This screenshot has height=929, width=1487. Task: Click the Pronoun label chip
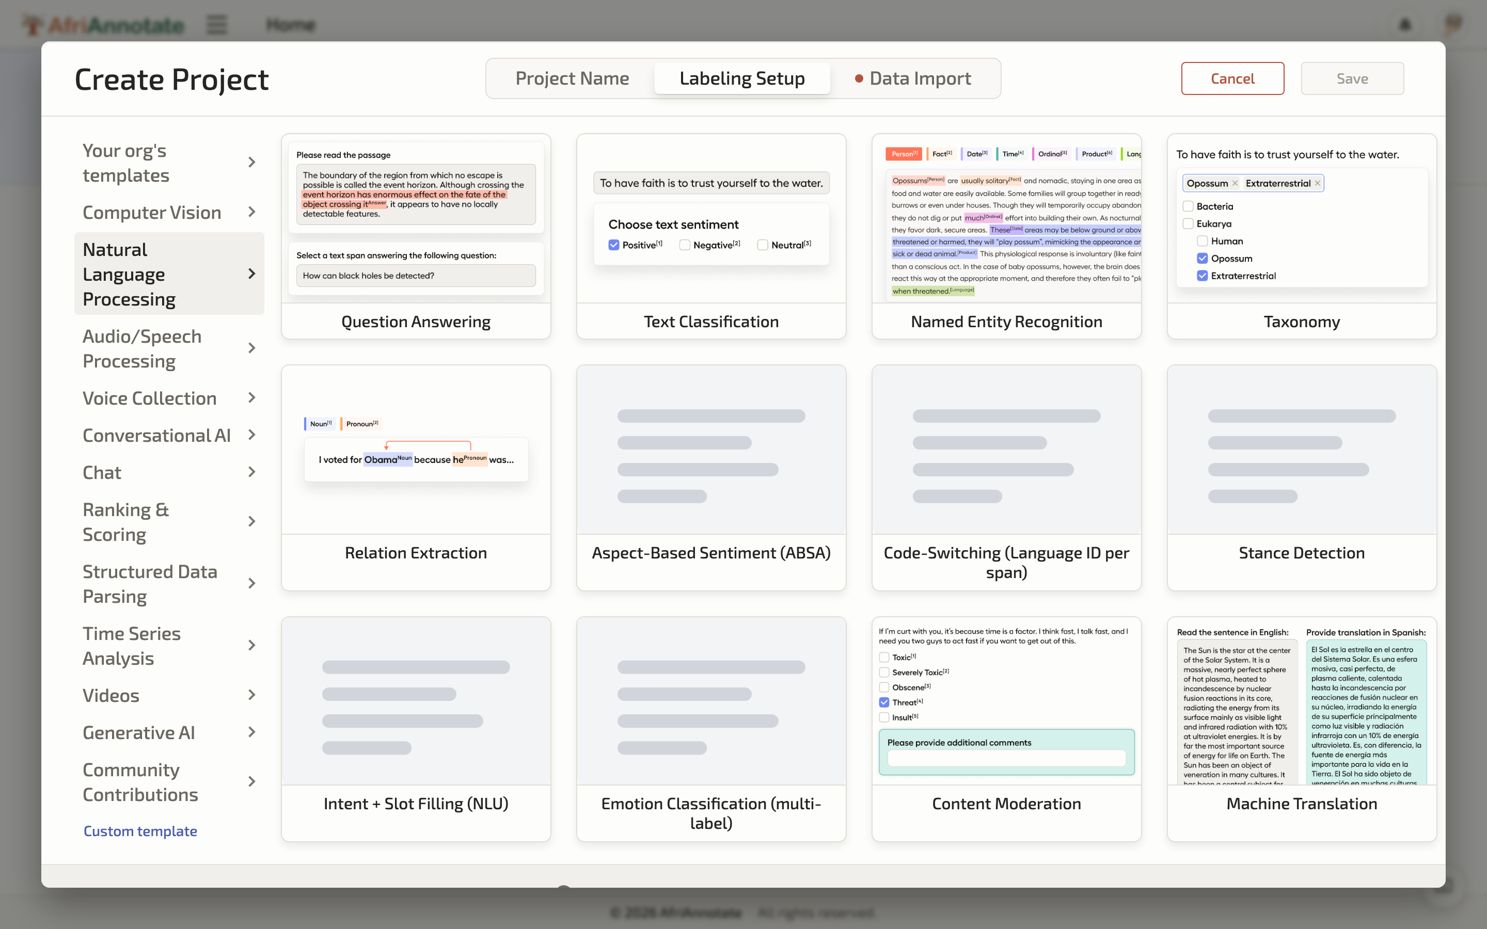(x=361, y=423)
